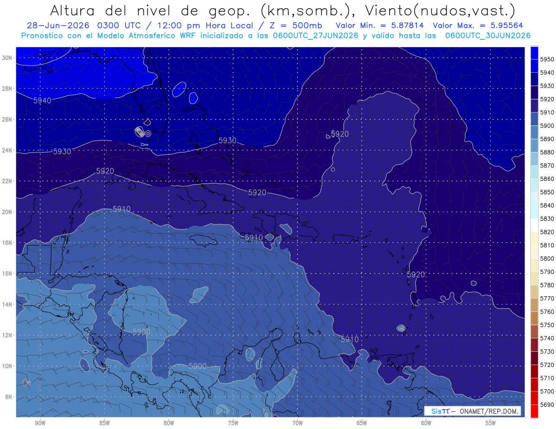Image resolution: width=556 pixels, height=429 pixels.
Task: Click the 5940 legend value label
Action: (547, 73)
